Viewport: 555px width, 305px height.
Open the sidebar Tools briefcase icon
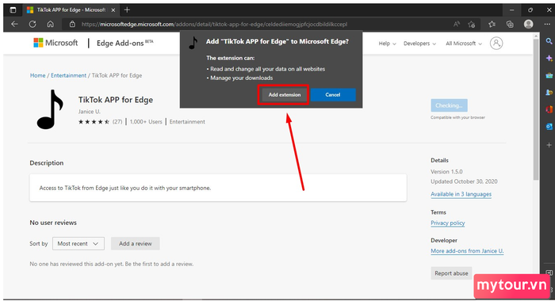pyautogui.click(x=549, y=75)
